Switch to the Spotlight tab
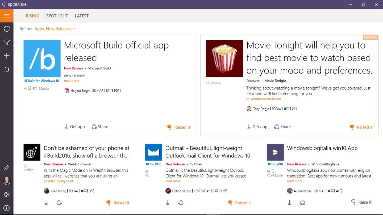The image size is (383, 215). pos(57,16)
